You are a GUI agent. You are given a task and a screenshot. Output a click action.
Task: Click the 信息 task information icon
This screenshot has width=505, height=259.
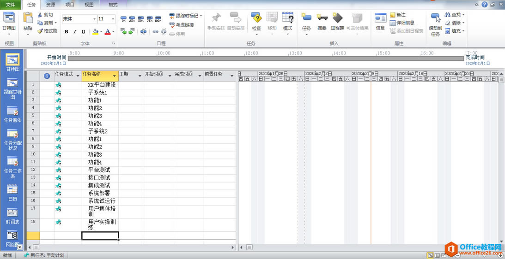pos(380,21)
